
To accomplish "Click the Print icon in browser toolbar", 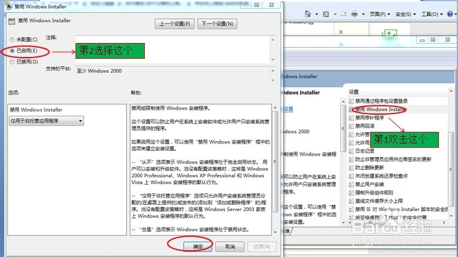I will tap(354, 14).
